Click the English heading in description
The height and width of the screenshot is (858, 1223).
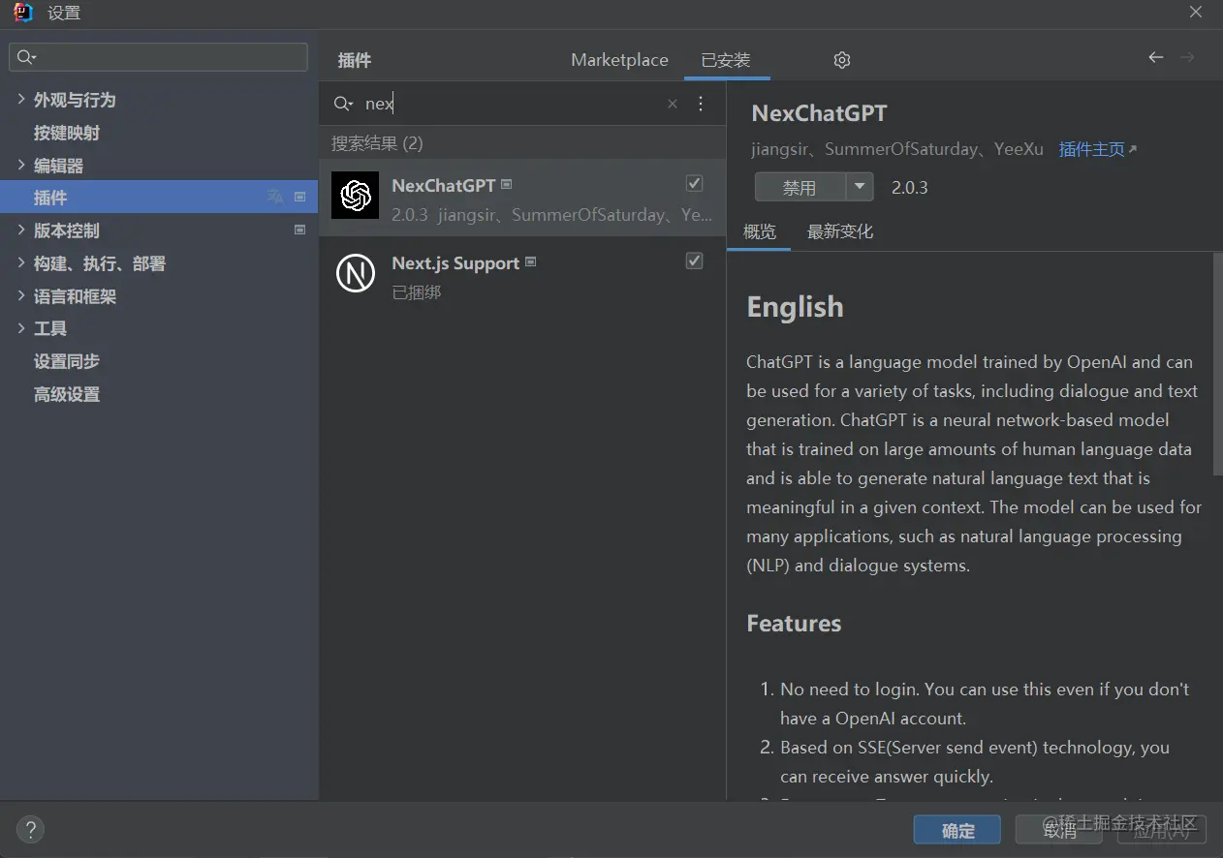[x=795, y=307]
